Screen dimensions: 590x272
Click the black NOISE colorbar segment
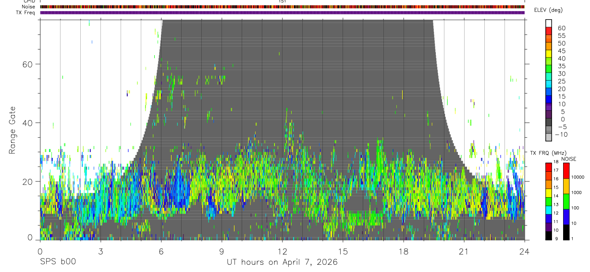click(x=565, y=232)
